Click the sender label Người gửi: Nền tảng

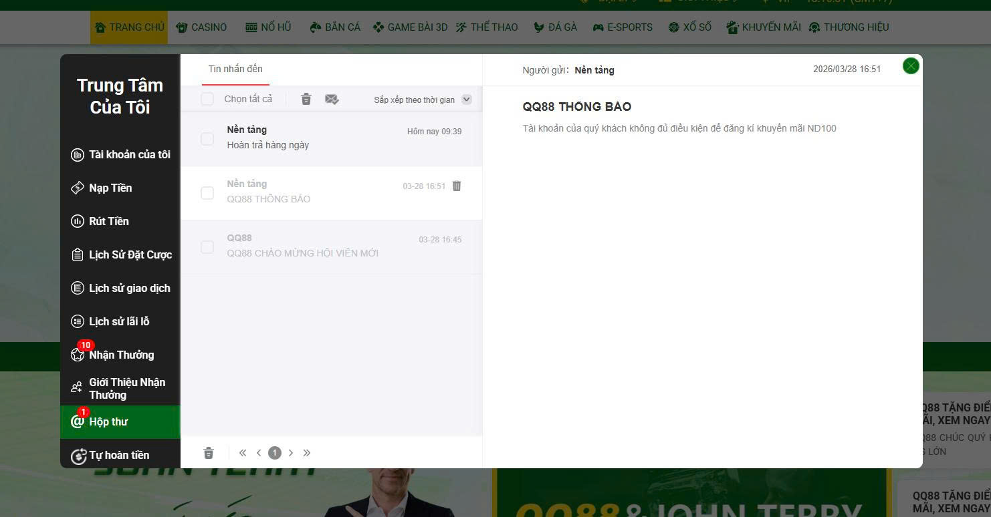tap(568, 70)
